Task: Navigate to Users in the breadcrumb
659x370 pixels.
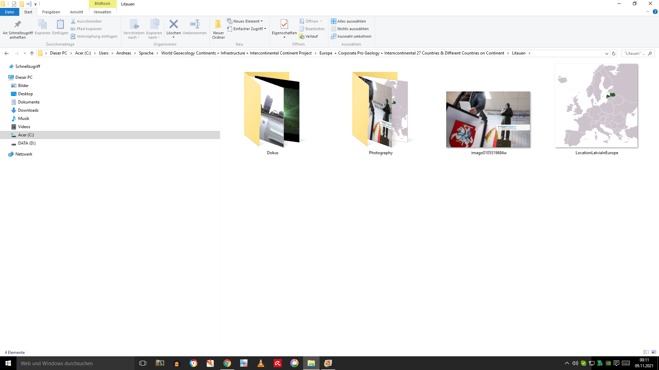Action: point(104,53)
